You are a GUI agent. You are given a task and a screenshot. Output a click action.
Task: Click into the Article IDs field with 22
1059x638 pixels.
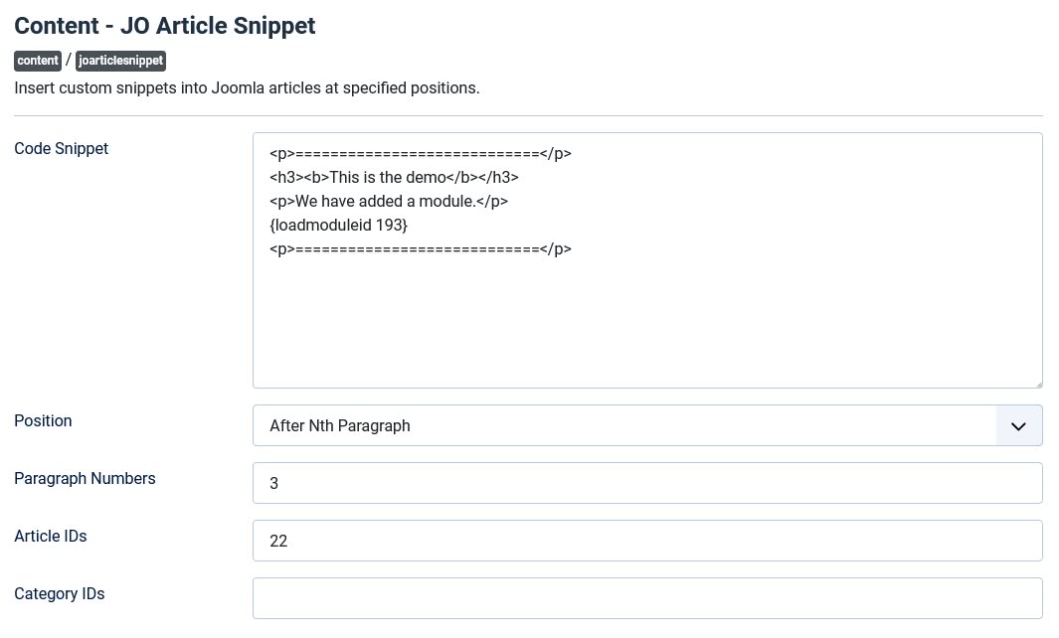click(646, 541)
